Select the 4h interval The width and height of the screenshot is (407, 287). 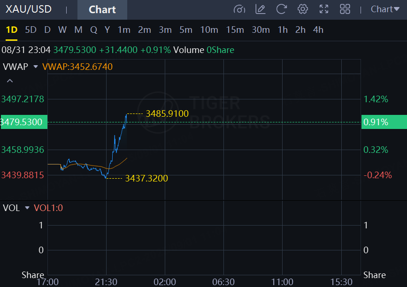[318, 30]
